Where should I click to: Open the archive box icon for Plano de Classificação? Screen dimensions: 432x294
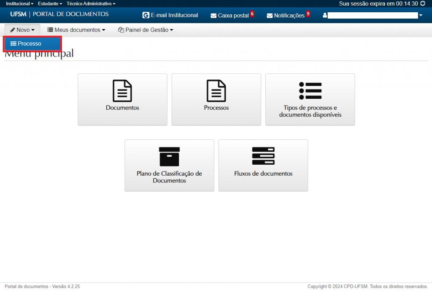point(169,157)
